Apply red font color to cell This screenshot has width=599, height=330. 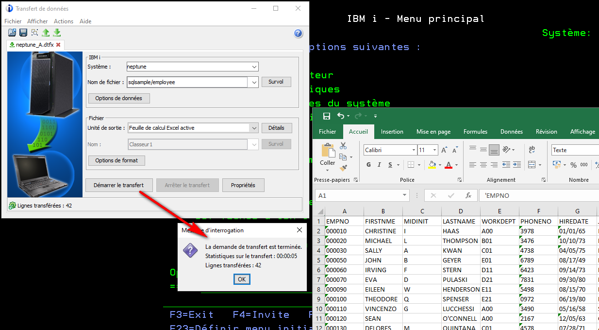(x=449, y=165)
